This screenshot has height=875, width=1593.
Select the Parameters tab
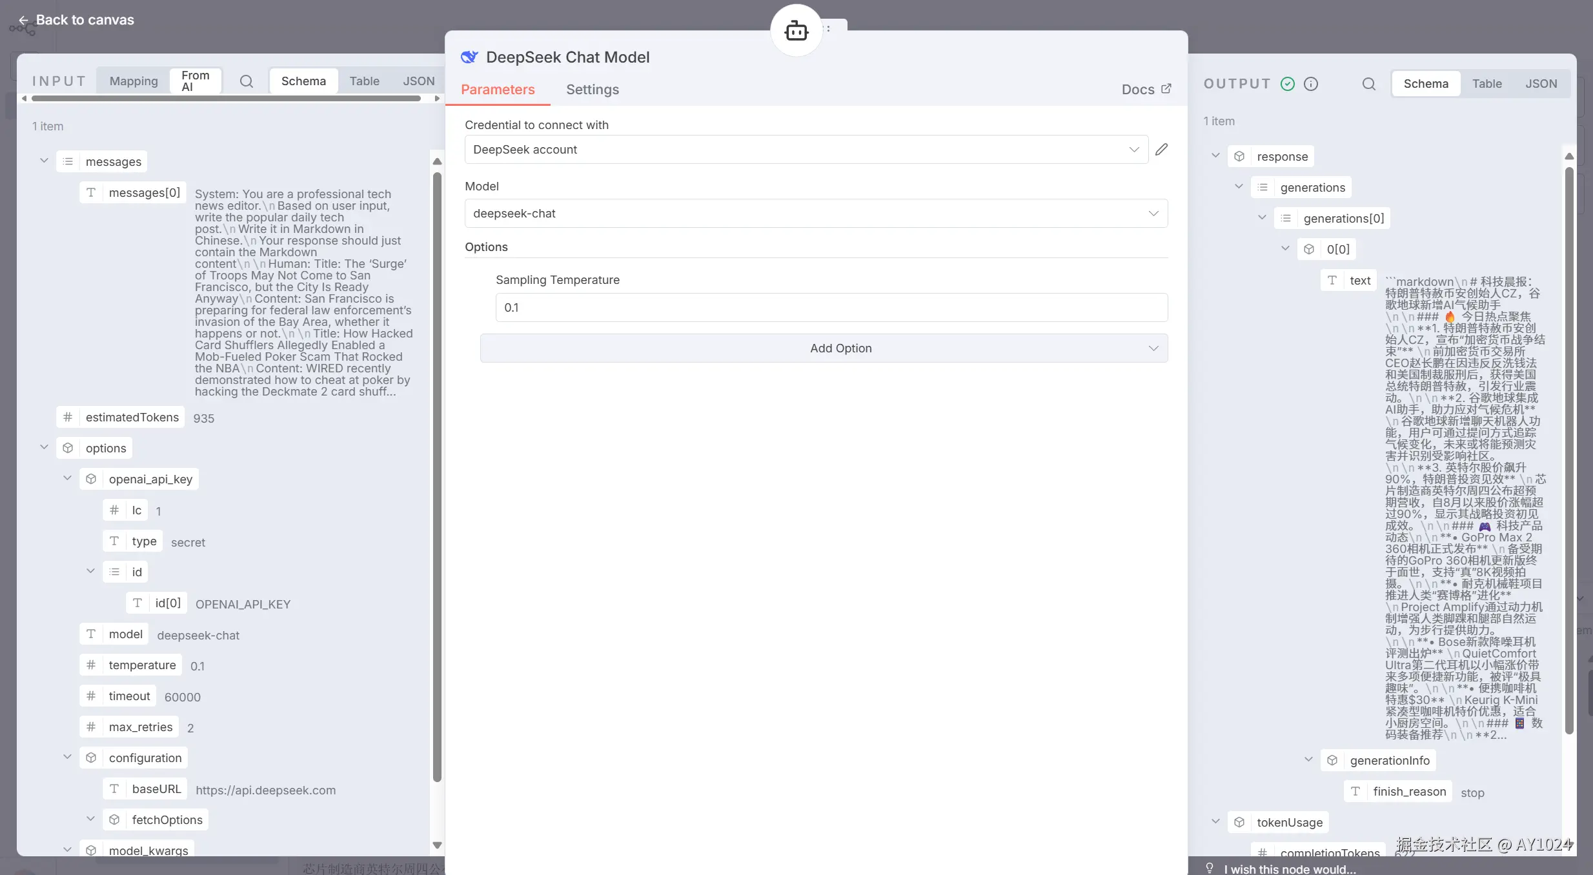pos(498,90)
